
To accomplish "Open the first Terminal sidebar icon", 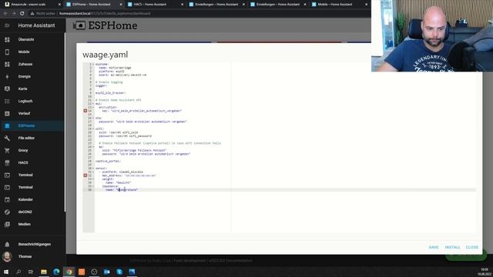I will click(7, 175).
